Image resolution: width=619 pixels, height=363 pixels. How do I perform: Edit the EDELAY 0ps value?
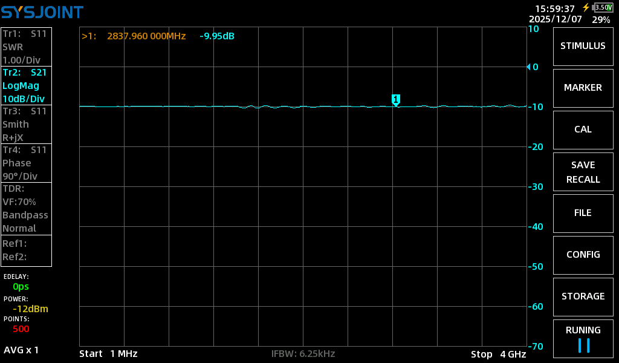click(21, 287)
